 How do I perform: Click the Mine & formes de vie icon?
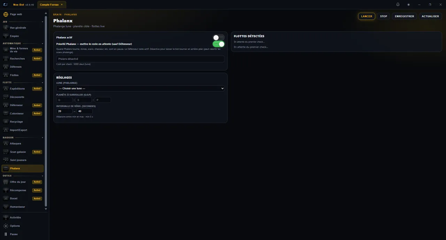coord(6,50)
